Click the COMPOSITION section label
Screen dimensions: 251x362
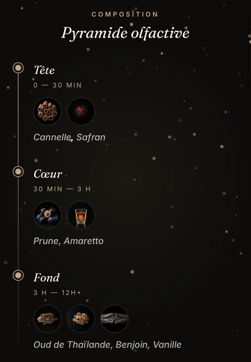click(x=125, y=14)
